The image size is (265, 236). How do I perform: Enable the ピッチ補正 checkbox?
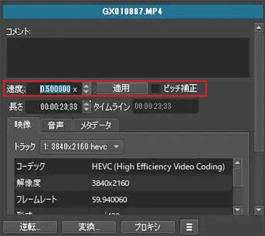tap(155, 88)
